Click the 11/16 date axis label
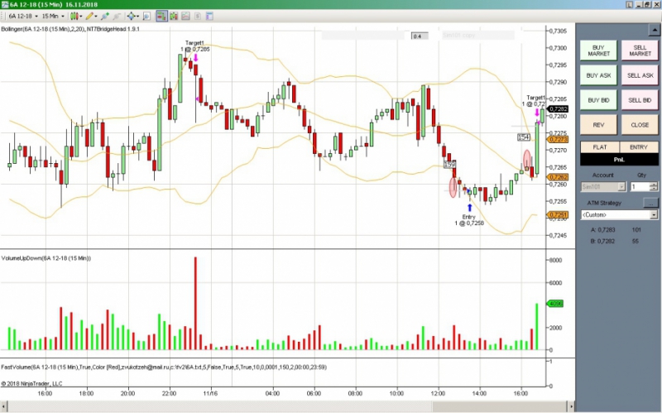The image size is (662, 413). coord(210,394)
